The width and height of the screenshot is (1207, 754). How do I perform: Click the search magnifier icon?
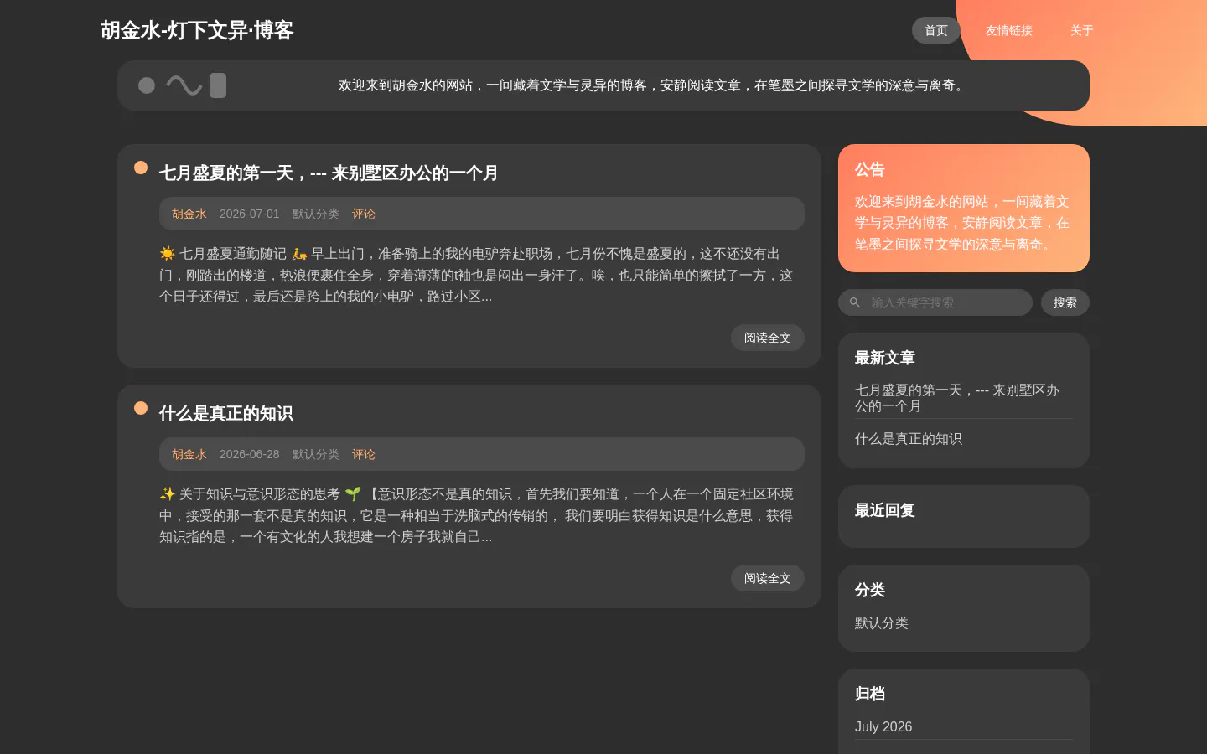pyautogui.click(x=854, y=302)
